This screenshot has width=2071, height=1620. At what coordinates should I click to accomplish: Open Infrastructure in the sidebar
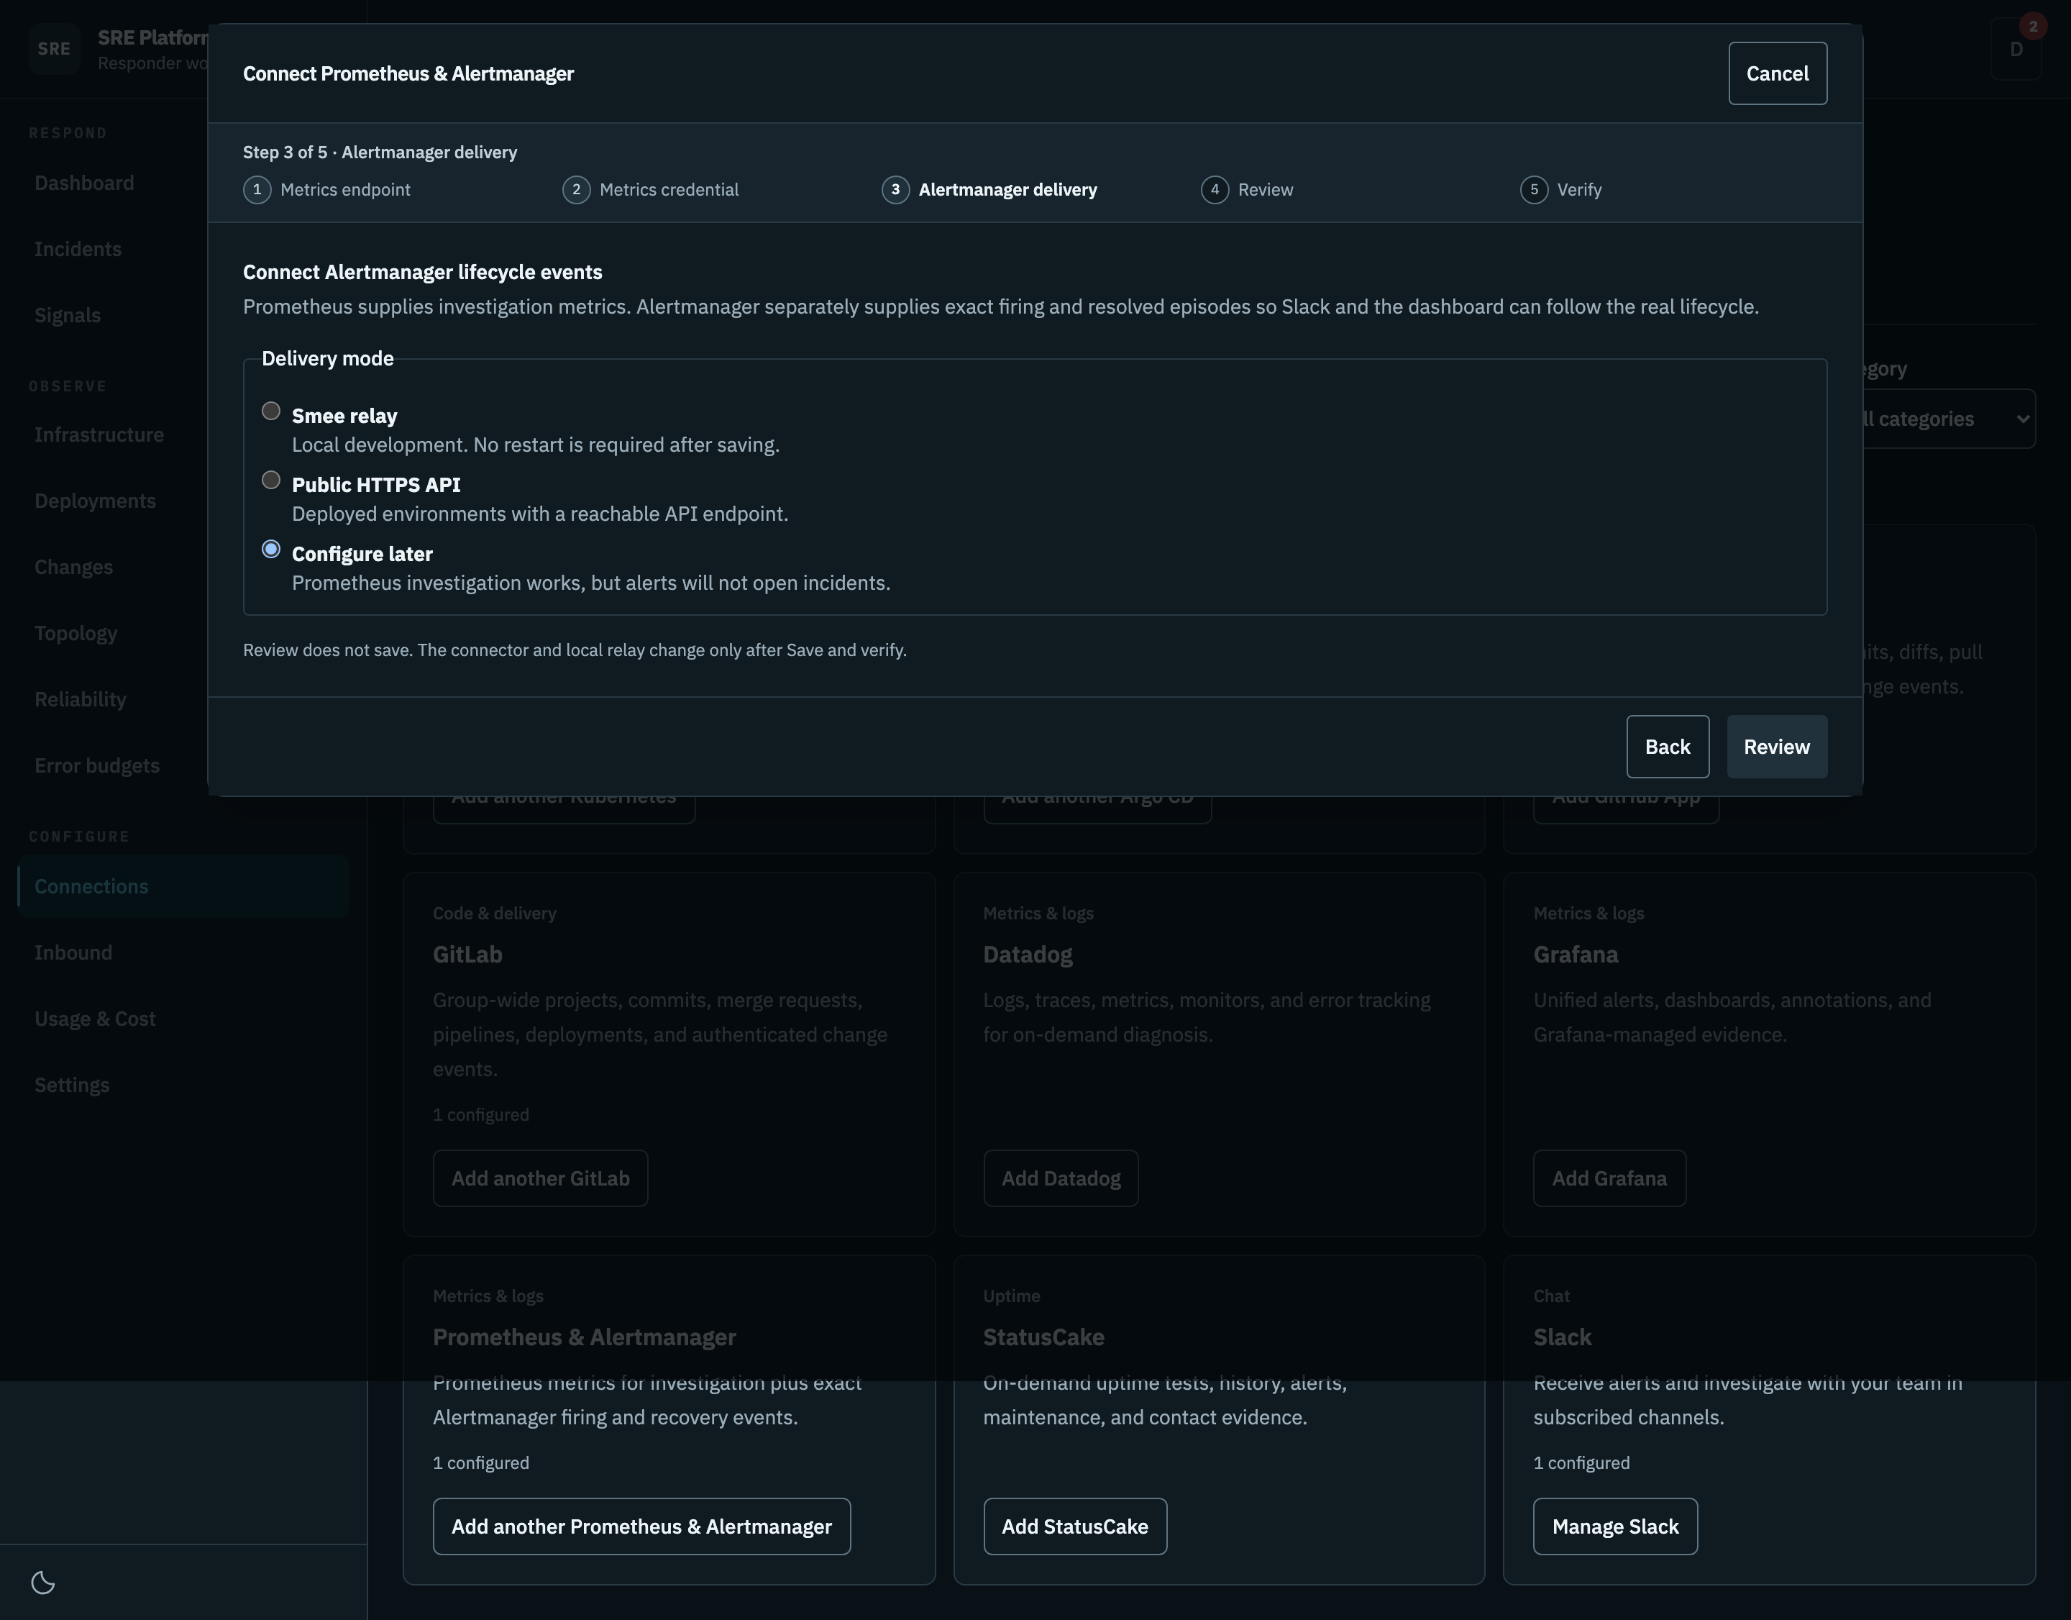tap(183, 435)
